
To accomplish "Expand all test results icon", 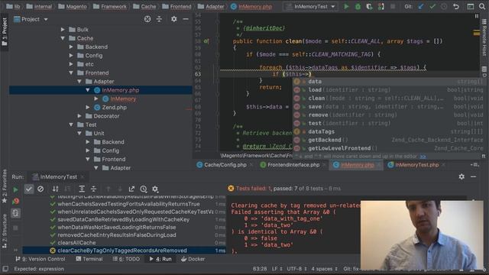I will click(x=82, y=189).
